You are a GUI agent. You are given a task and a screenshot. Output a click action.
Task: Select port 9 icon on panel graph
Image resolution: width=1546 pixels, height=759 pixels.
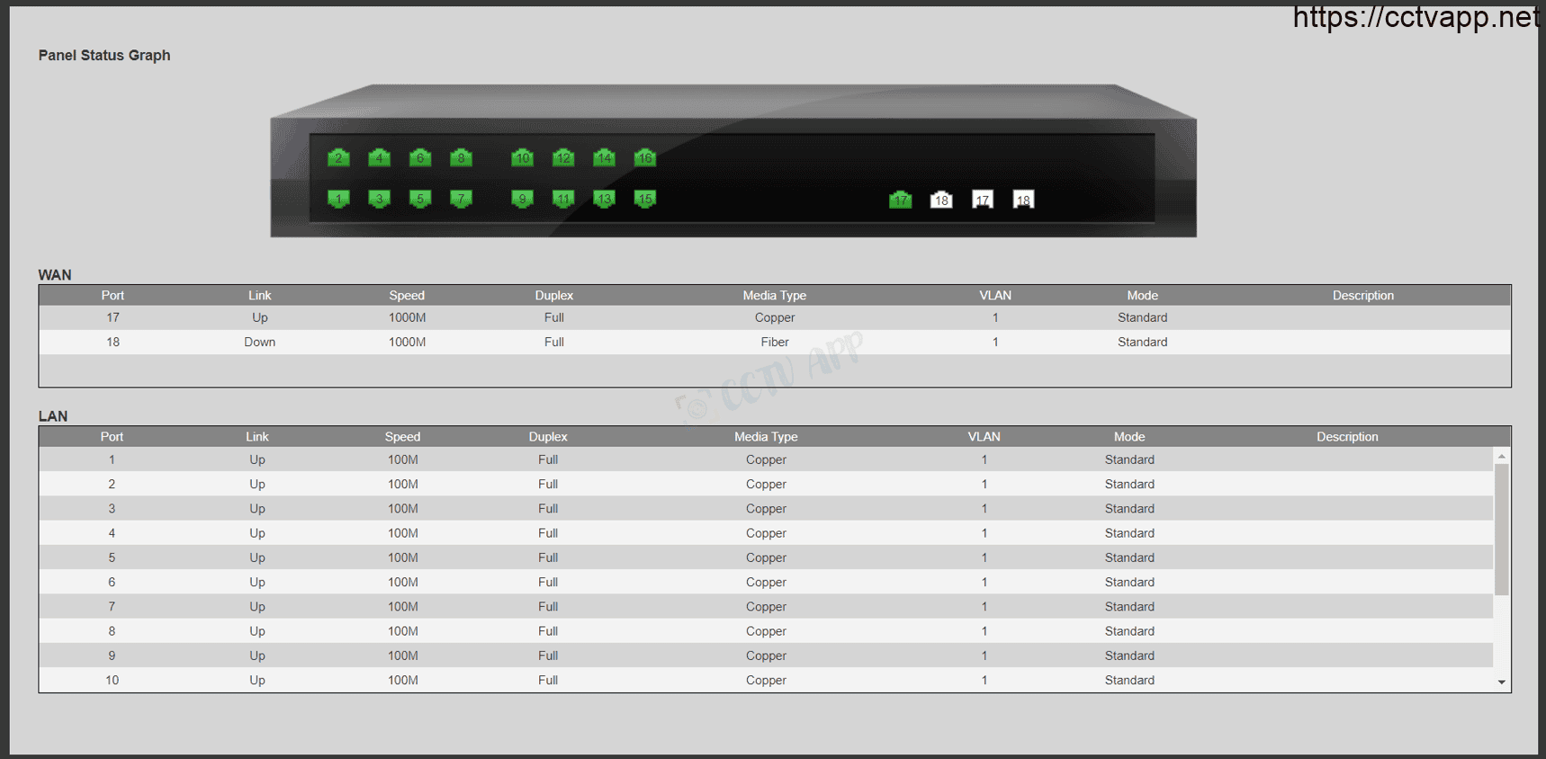(x=522, y=199)
